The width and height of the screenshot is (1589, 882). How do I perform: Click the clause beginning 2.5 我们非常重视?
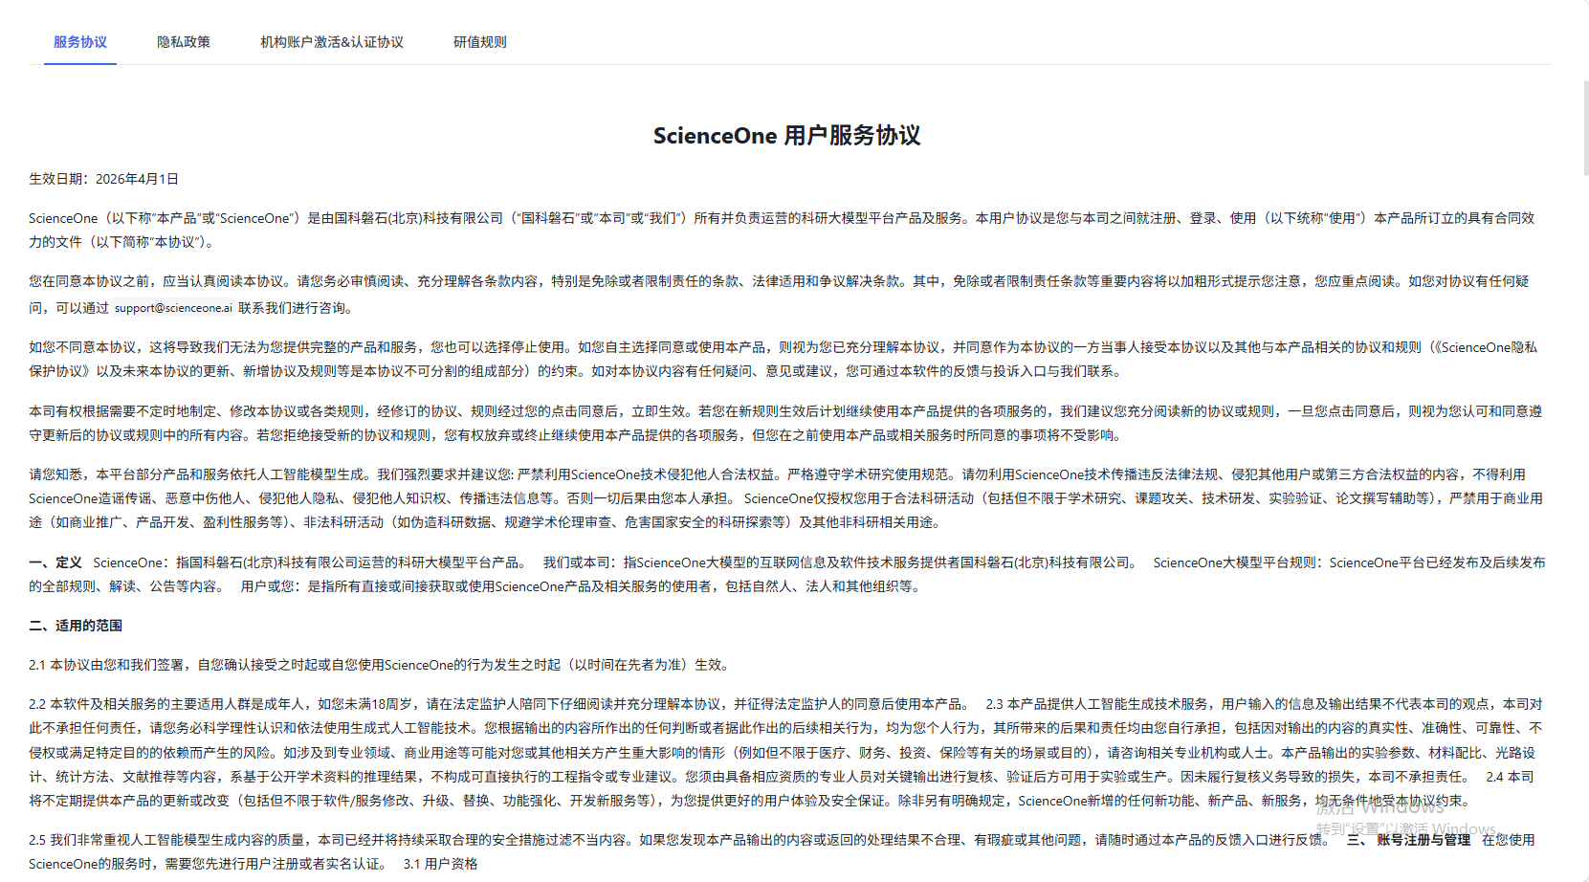click(680, 840)
